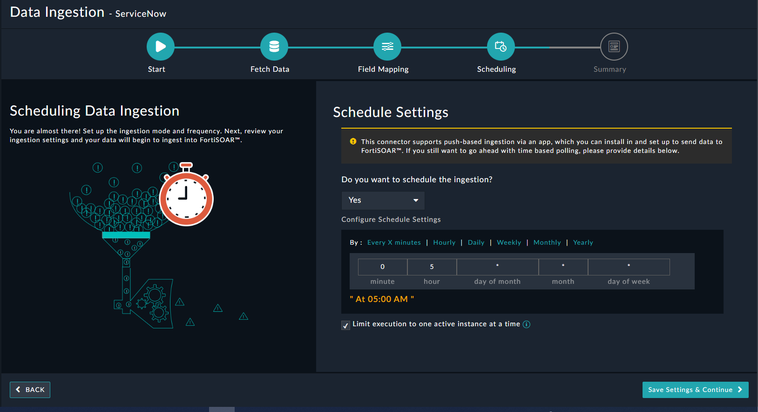Click the Field Mapping sliders icon

point(387,47)
